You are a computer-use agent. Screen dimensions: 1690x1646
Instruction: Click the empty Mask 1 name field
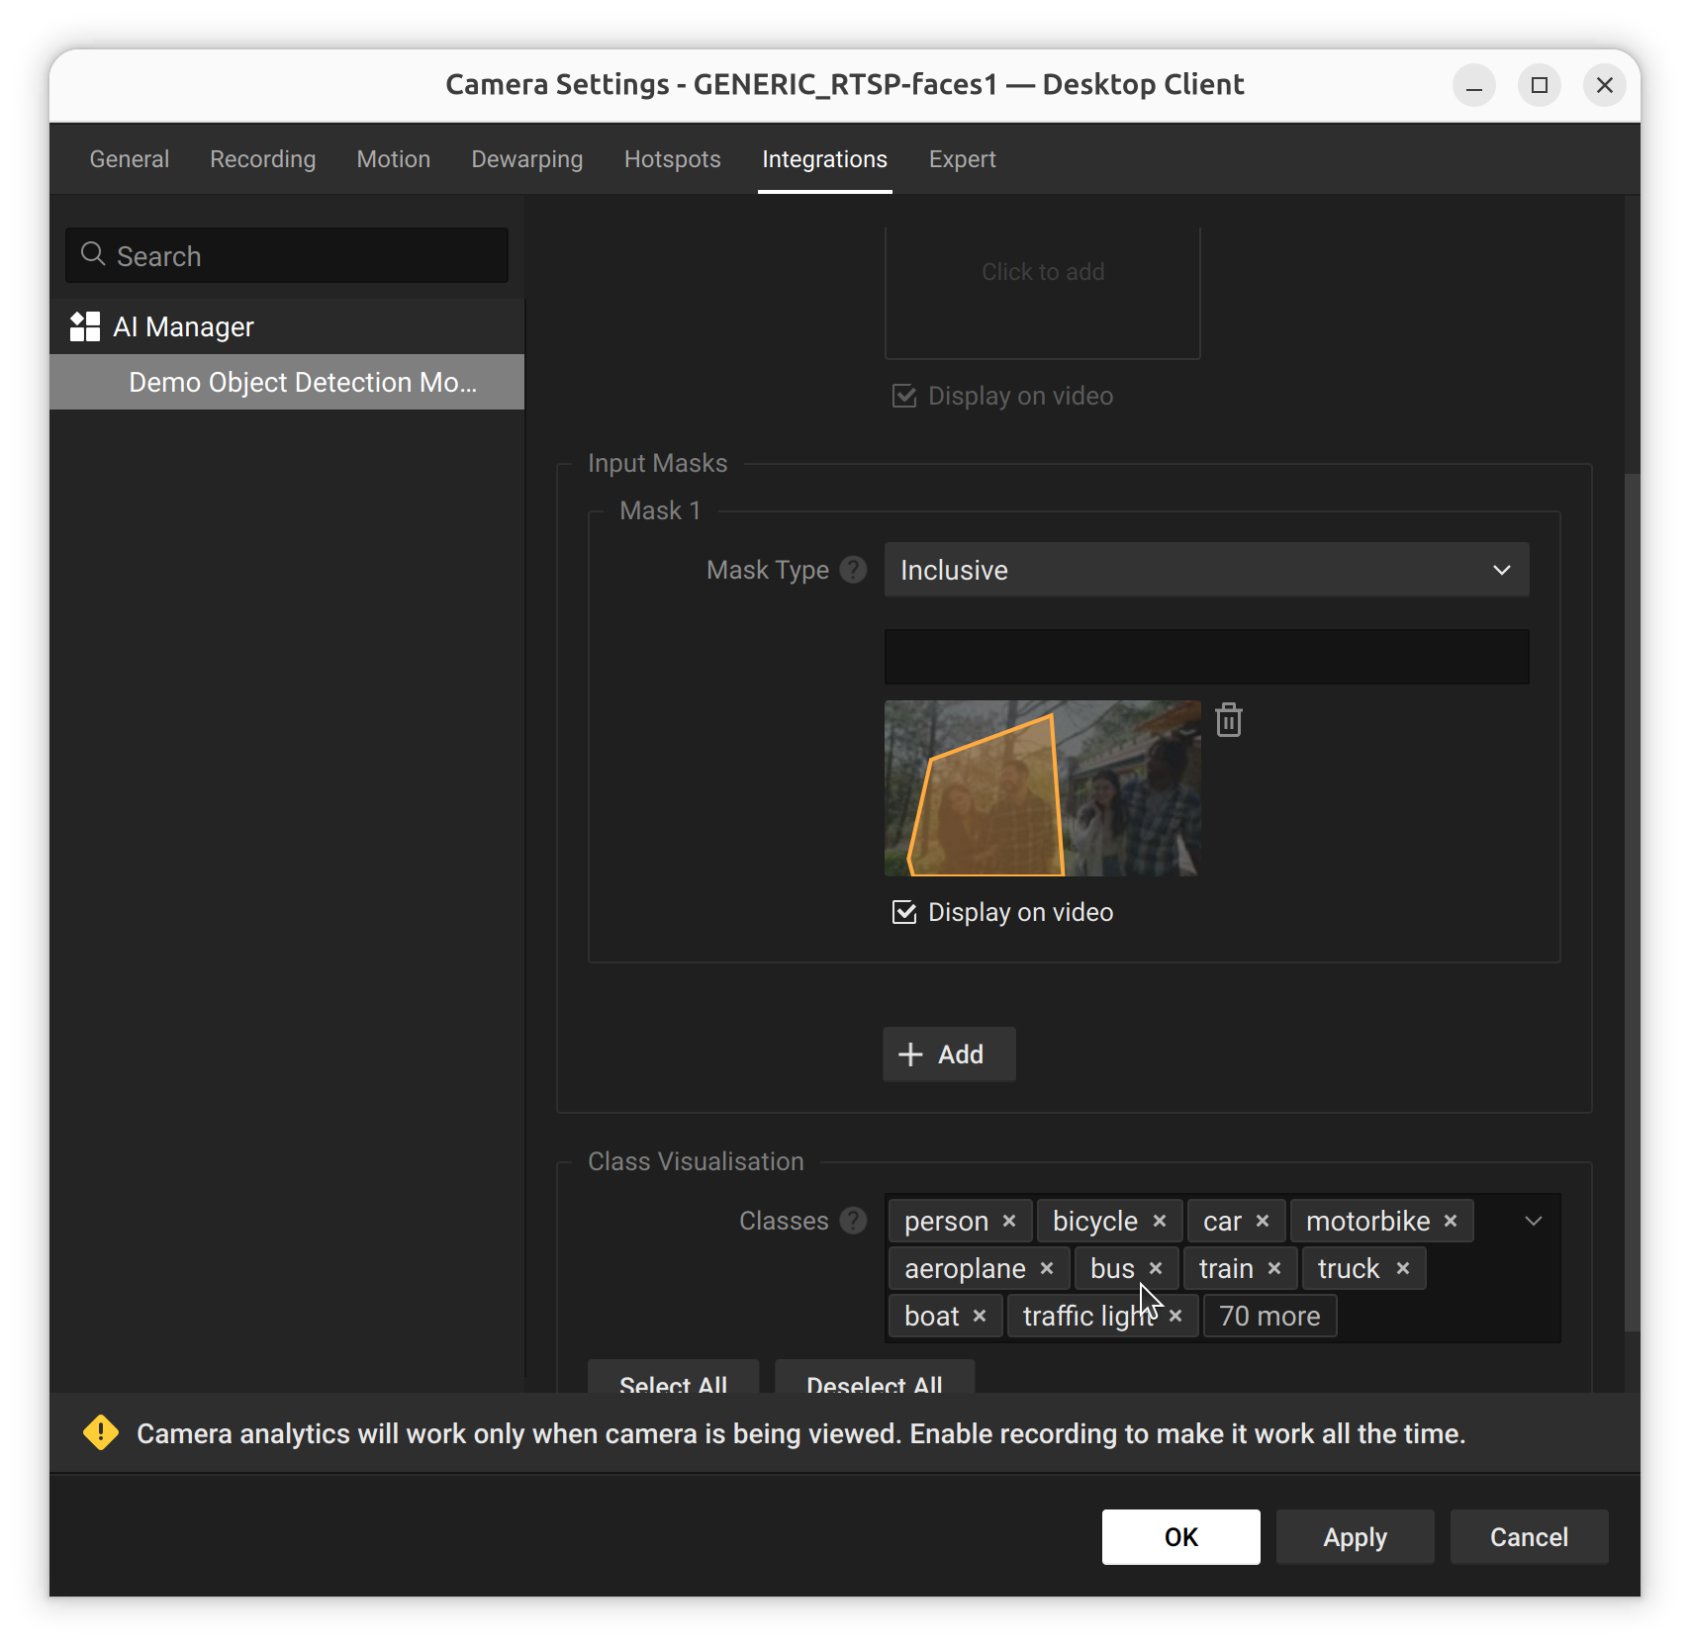pyautogui.click(x=1206, y=657)
